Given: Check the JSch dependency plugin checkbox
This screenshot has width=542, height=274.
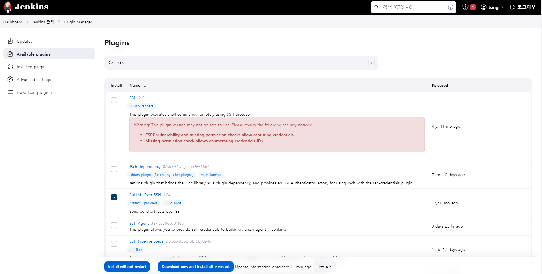Looking at the screenshot, I should [x=114, y=169].
